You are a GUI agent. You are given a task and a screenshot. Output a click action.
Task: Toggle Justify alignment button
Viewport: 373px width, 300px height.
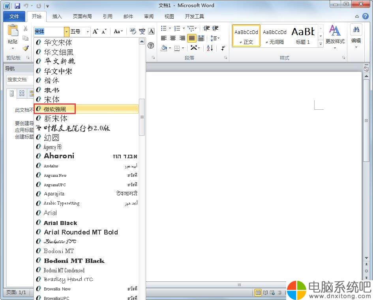tap(191, 38)
